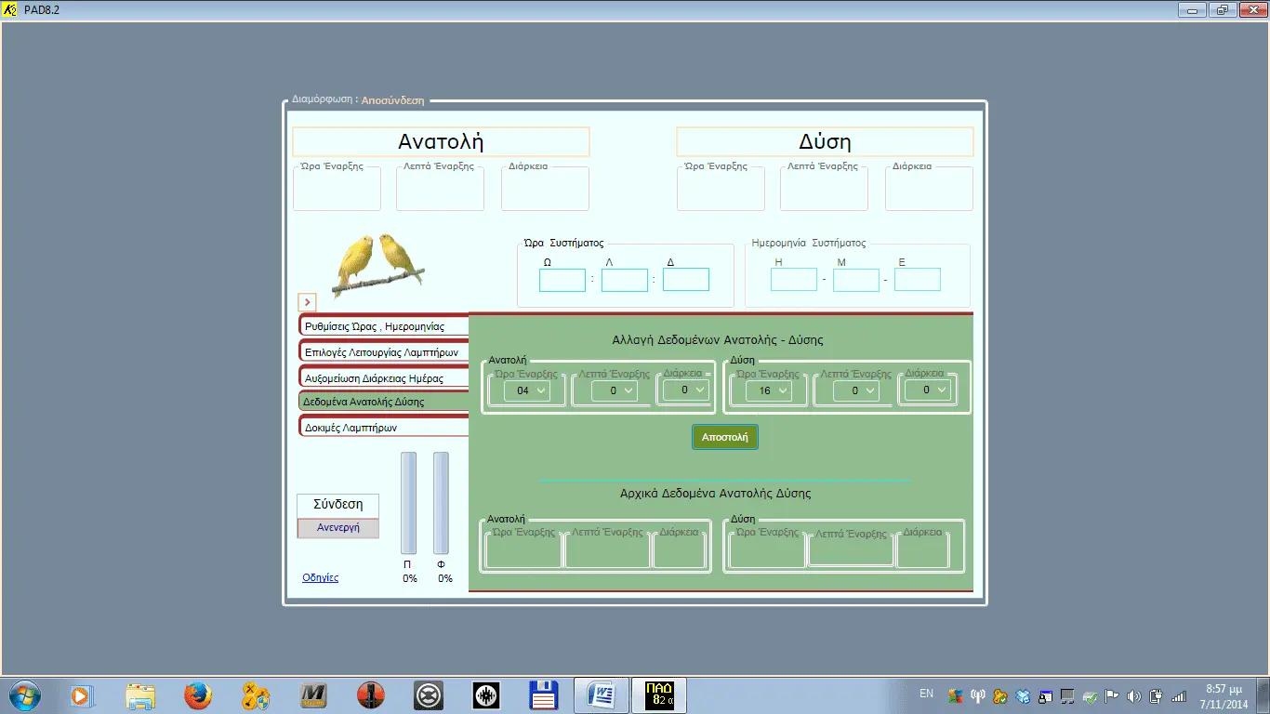Open Windows Media Player taskbar icon

tap(83, 695)
